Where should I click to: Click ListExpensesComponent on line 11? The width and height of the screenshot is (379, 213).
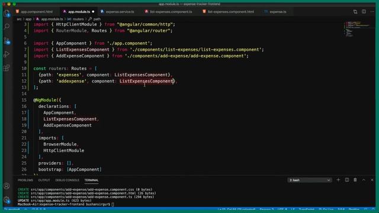click(x=141, y=75)
